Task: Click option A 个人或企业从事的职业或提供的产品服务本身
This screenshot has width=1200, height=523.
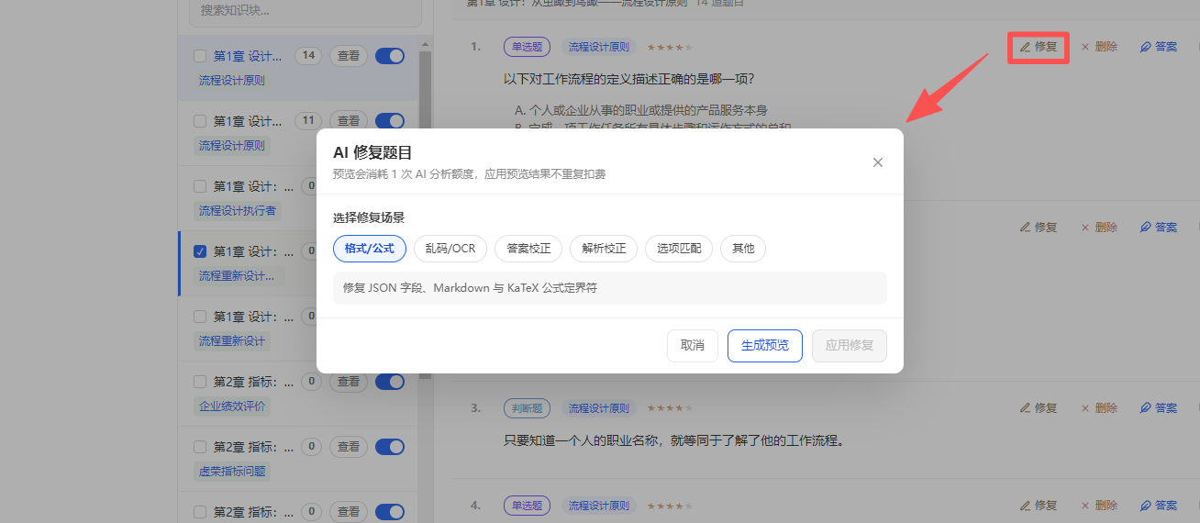Action: (x=641, y=110)
